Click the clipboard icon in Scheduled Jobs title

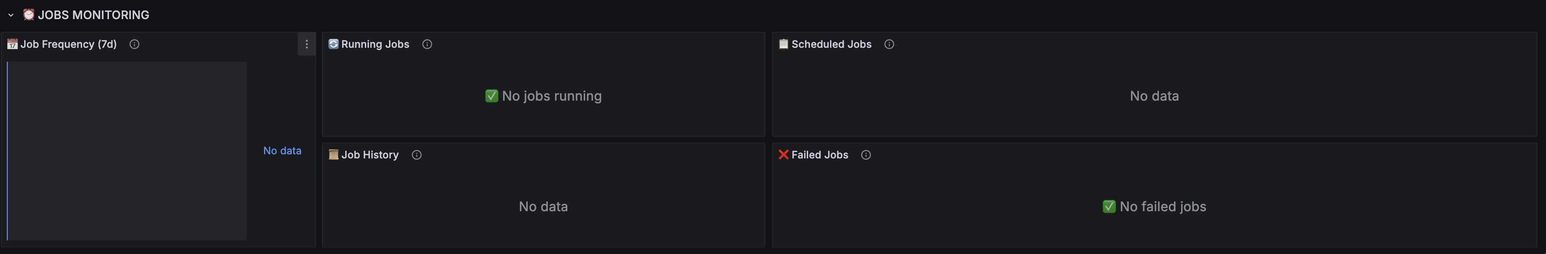[x=784, y=44]
